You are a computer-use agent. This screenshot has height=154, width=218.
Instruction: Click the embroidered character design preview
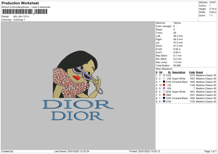pyautogui.click(x=78, y=74)
